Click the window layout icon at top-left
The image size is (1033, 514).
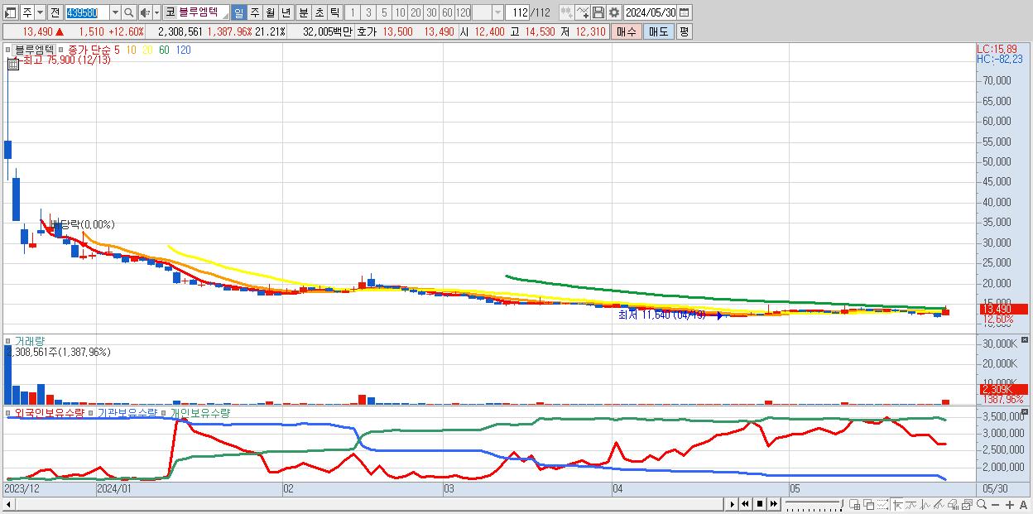click(x=10, y=12)
